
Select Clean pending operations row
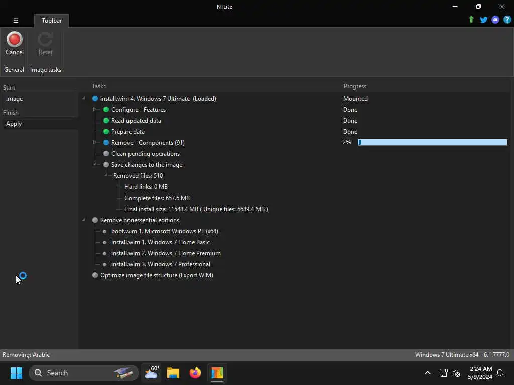(146, 153)
